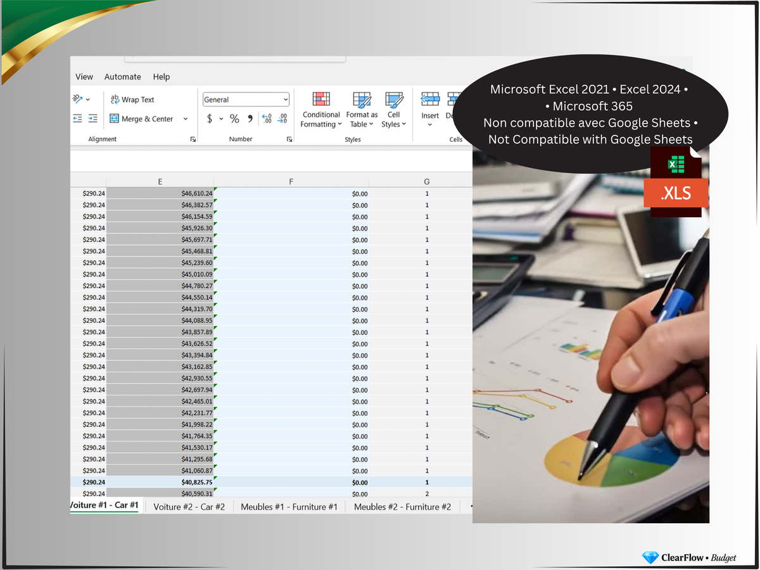This screenshot has height=570, width=760.
Task: Select cell with $41,764.35
Action: (x=160, y=436)
